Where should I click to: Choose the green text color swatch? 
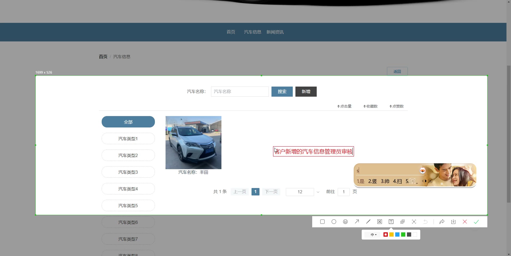click(403, 234)
